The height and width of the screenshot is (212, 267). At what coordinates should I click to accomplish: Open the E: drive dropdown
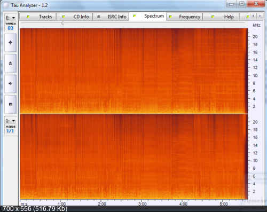[x=11, y=18]
